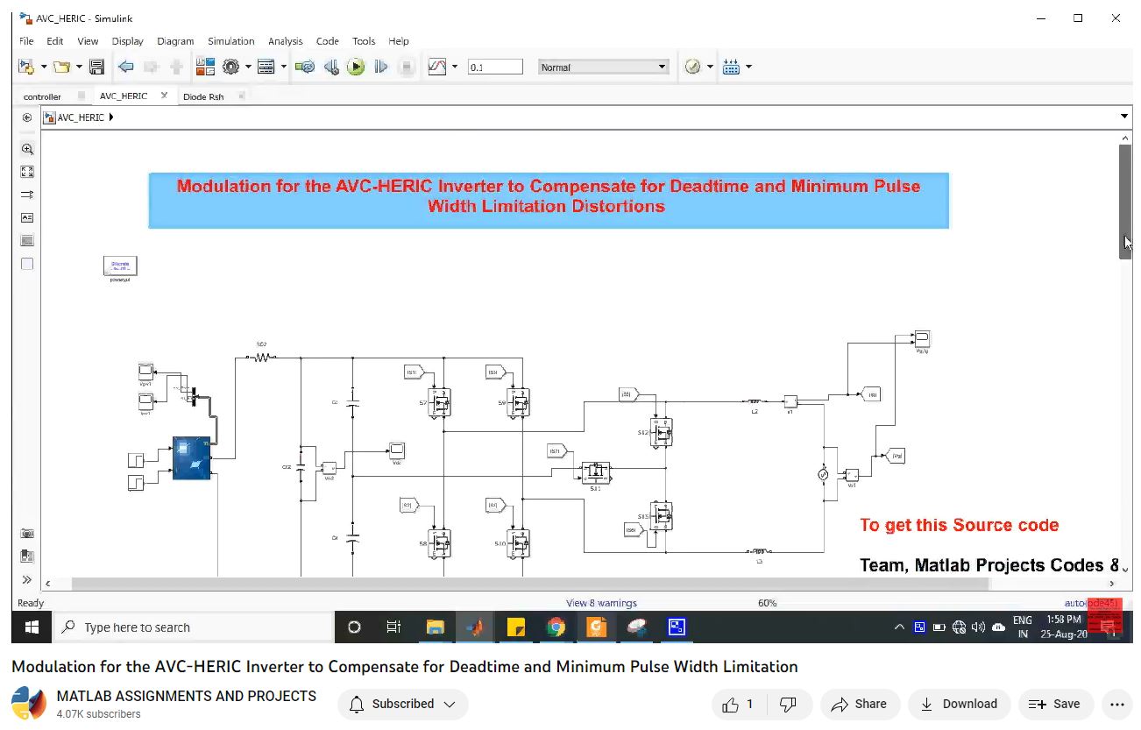Expand the Build Model dropdown arrow

tap(748, 67)
